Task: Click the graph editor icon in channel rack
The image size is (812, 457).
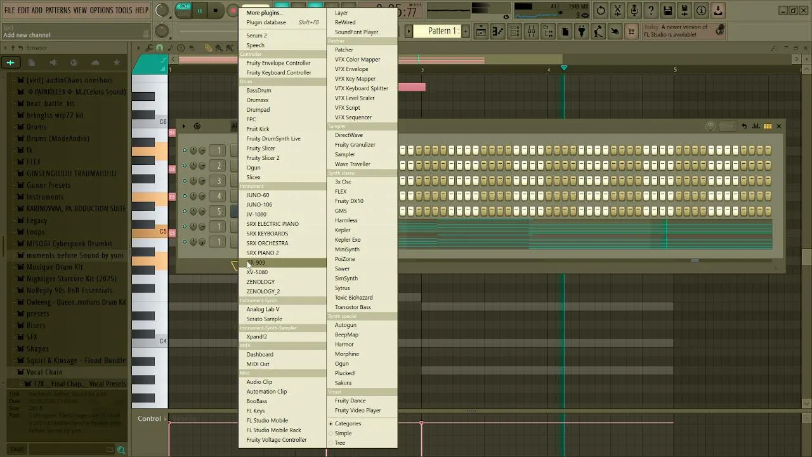Action: pyautogui.click(x=756, y=126)
